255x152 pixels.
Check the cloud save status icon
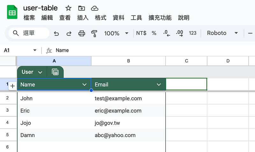95,8
